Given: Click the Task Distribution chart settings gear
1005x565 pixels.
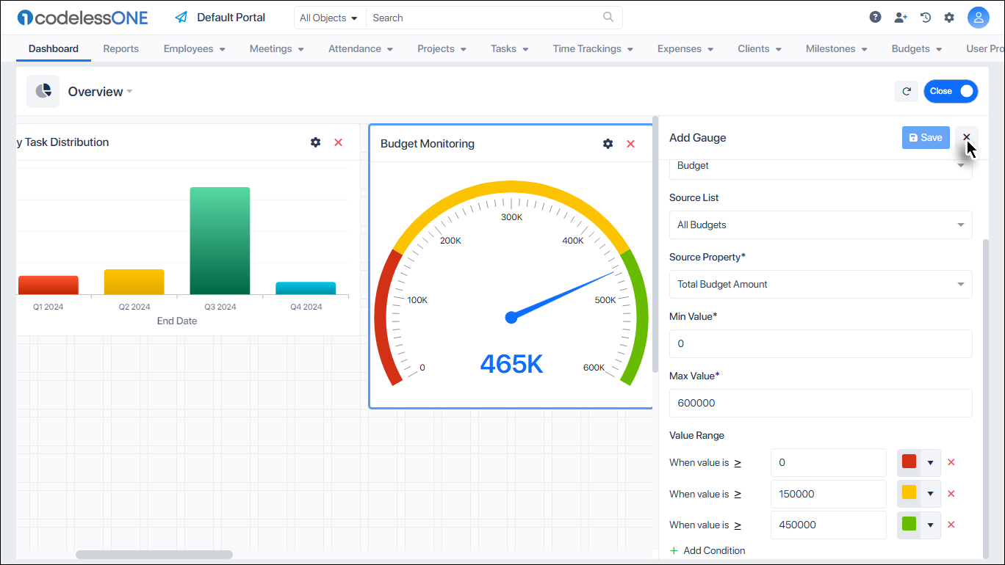Looking at the screenshot, I should (x=315, y=142).
